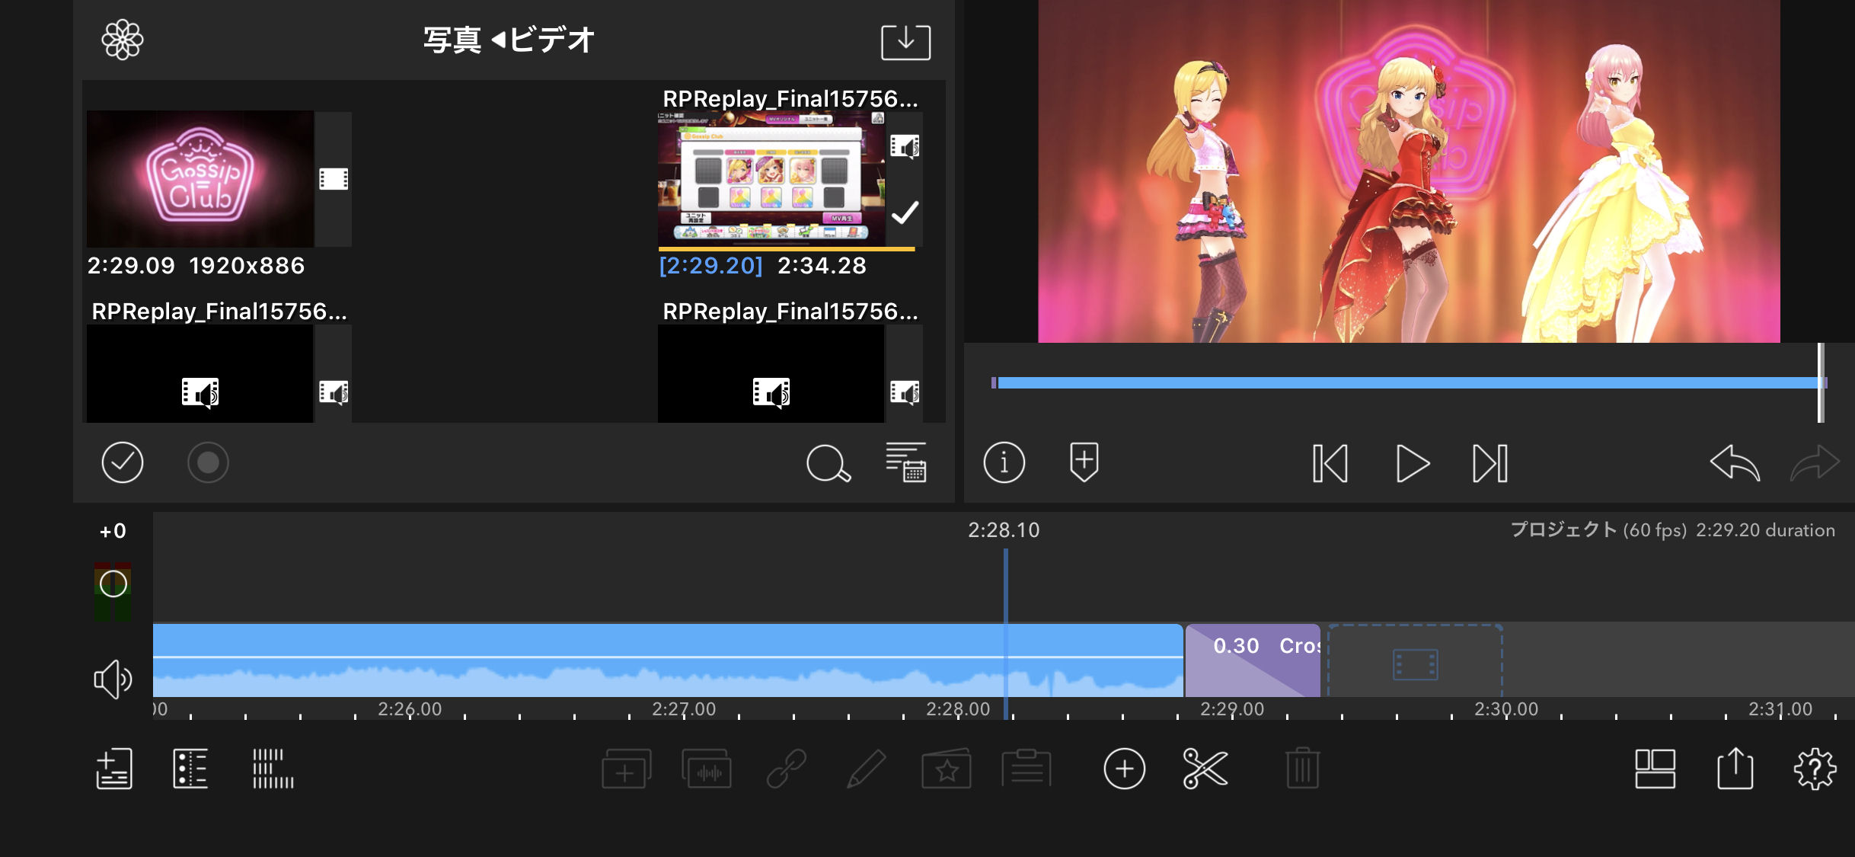
Task: Click the timeline ruler at 2:30.00
Action: click(x=1506, y=709)
